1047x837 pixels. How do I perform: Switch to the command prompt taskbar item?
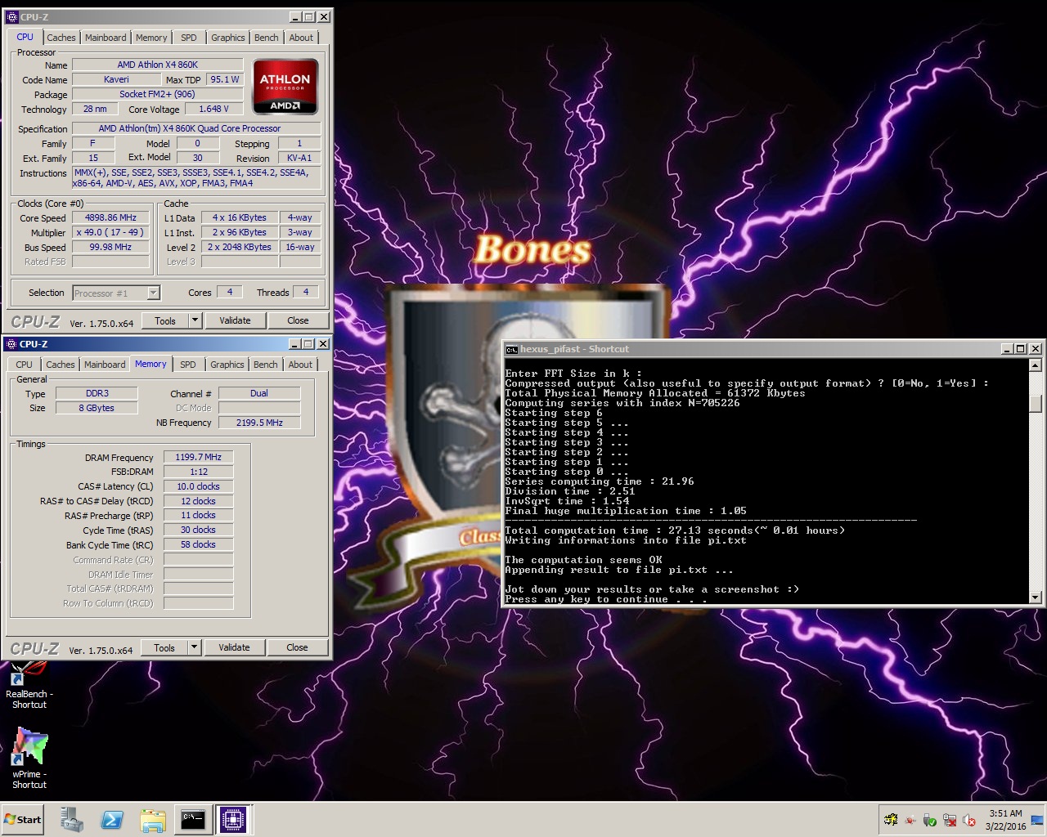[193, 819]
